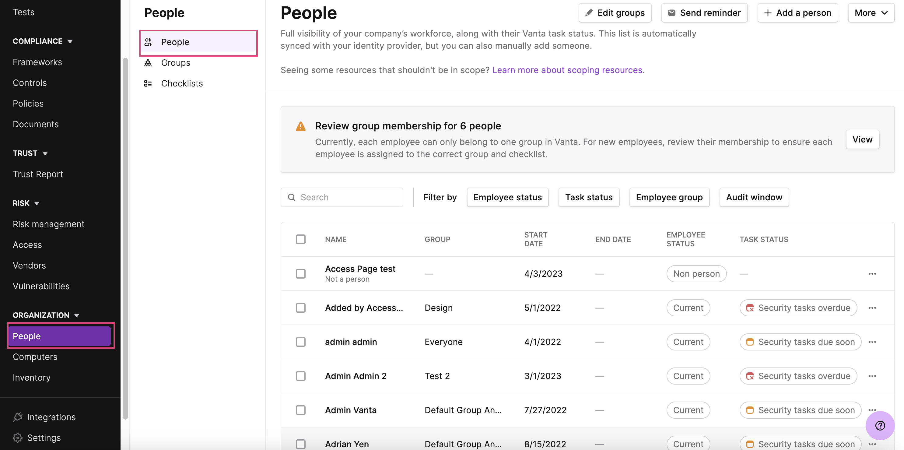Open the three-dot menu for Access Page test
Screen dimensions: 904x450
coord(872,274)
